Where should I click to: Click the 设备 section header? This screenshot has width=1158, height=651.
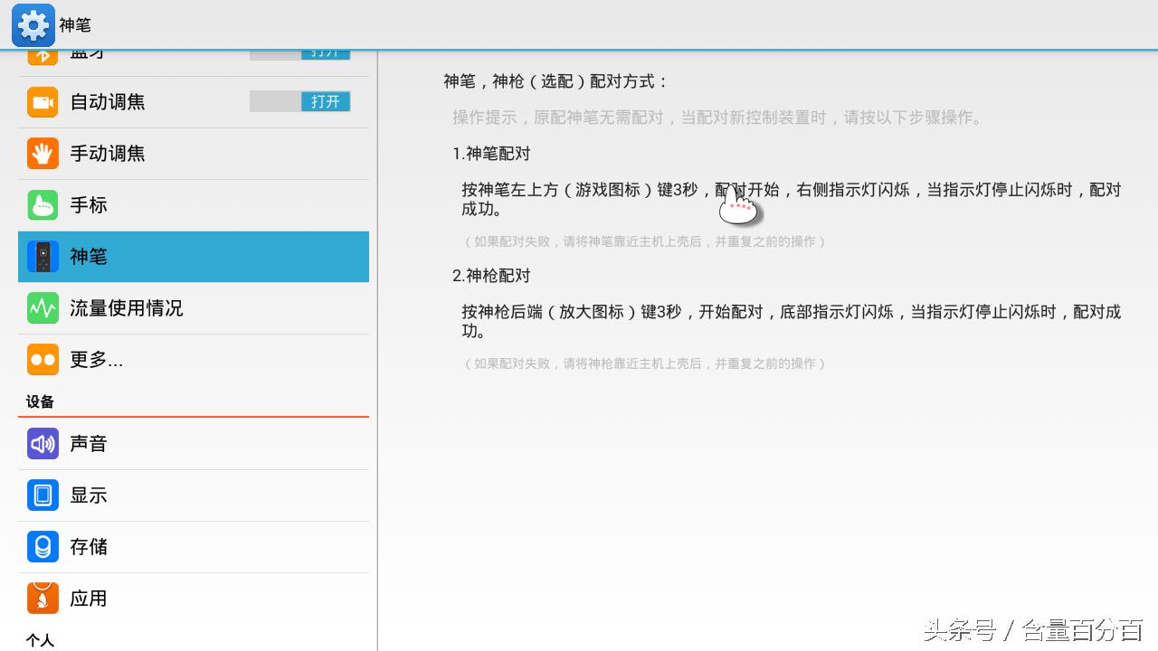pos(40,401)
